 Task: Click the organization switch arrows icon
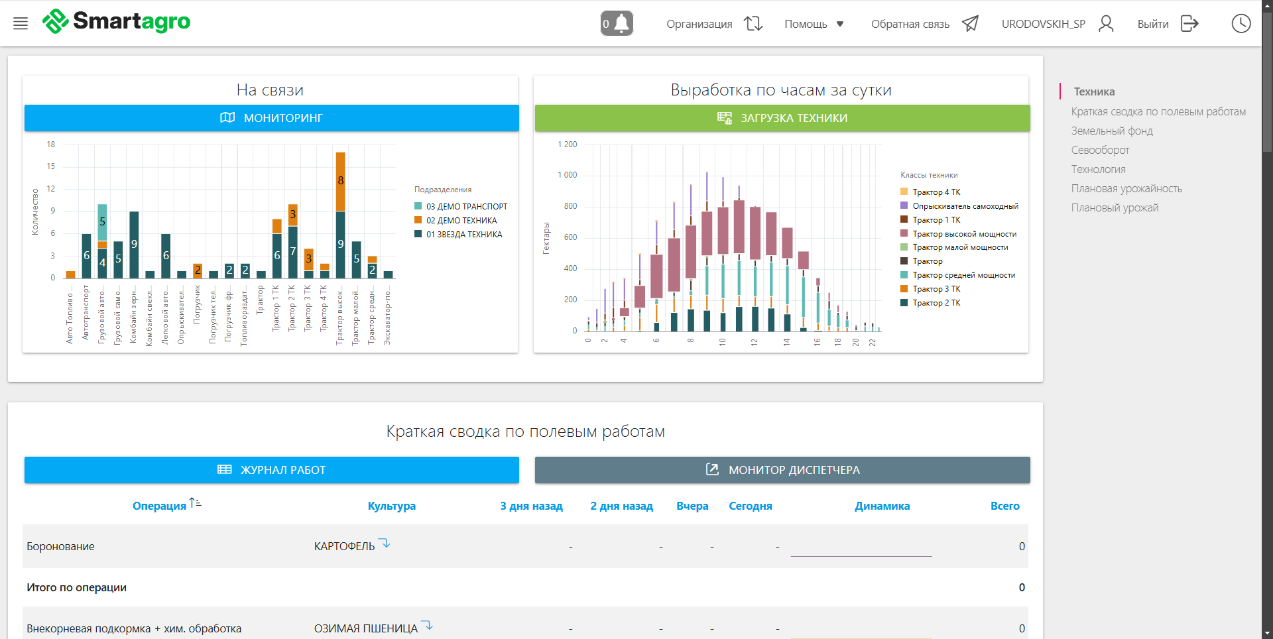point(753,24)
